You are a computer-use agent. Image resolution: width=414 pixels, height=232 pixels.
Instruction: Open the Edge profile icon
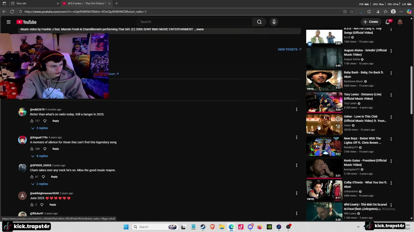[393, 12]
